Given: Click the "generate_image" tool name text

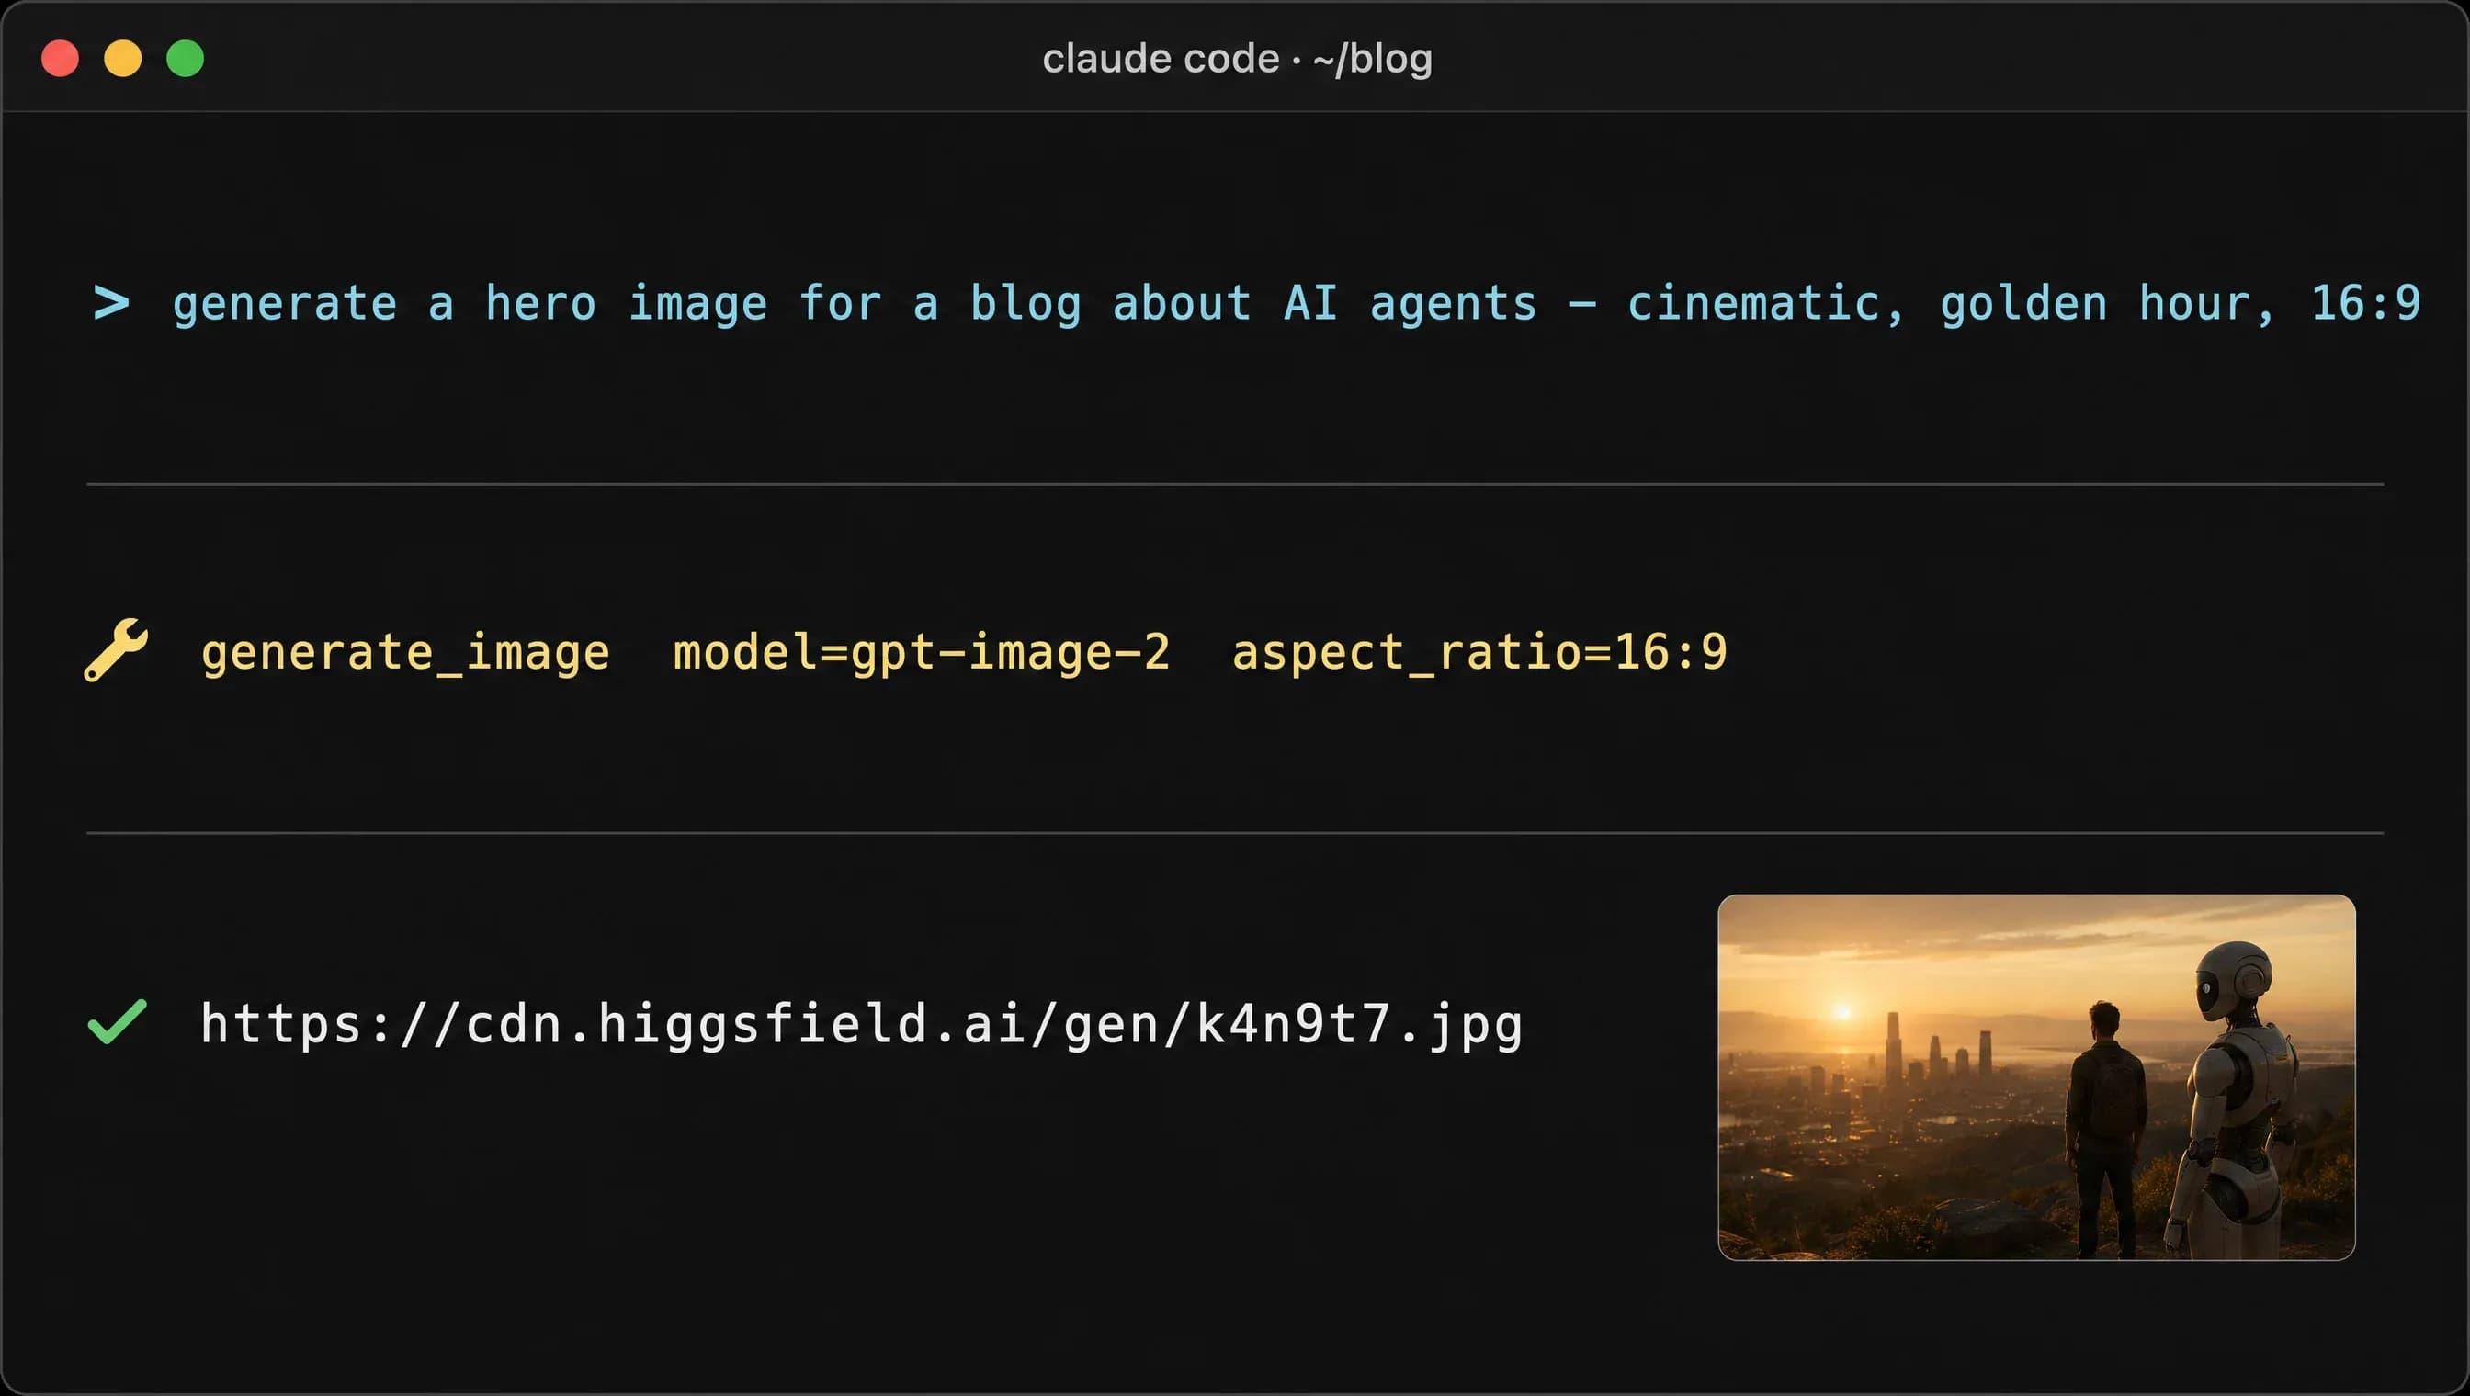Looking at the screenshot, I should point(405,653).
